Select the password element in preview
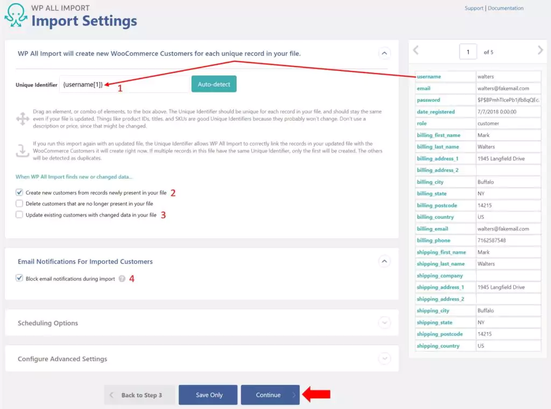Image resolution: width=551 pixels, height=409 pixels. click(x=428, y=100)
